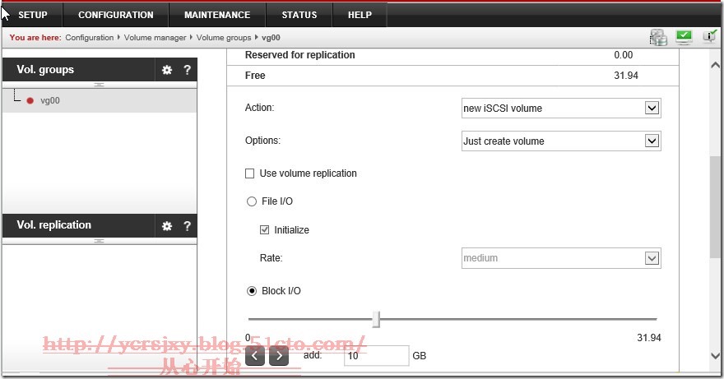
Task: Enable Use volume replication checkbox
Action: pos(250,173)
